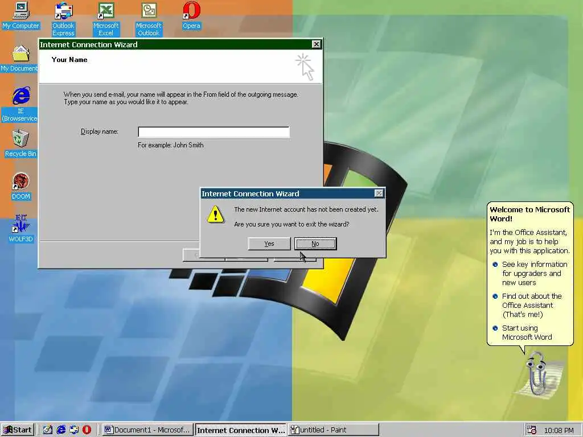Close the exit confirmation dialog
Image resolution: width=583 pixels, height=437 pixels.
click(379, 193)
